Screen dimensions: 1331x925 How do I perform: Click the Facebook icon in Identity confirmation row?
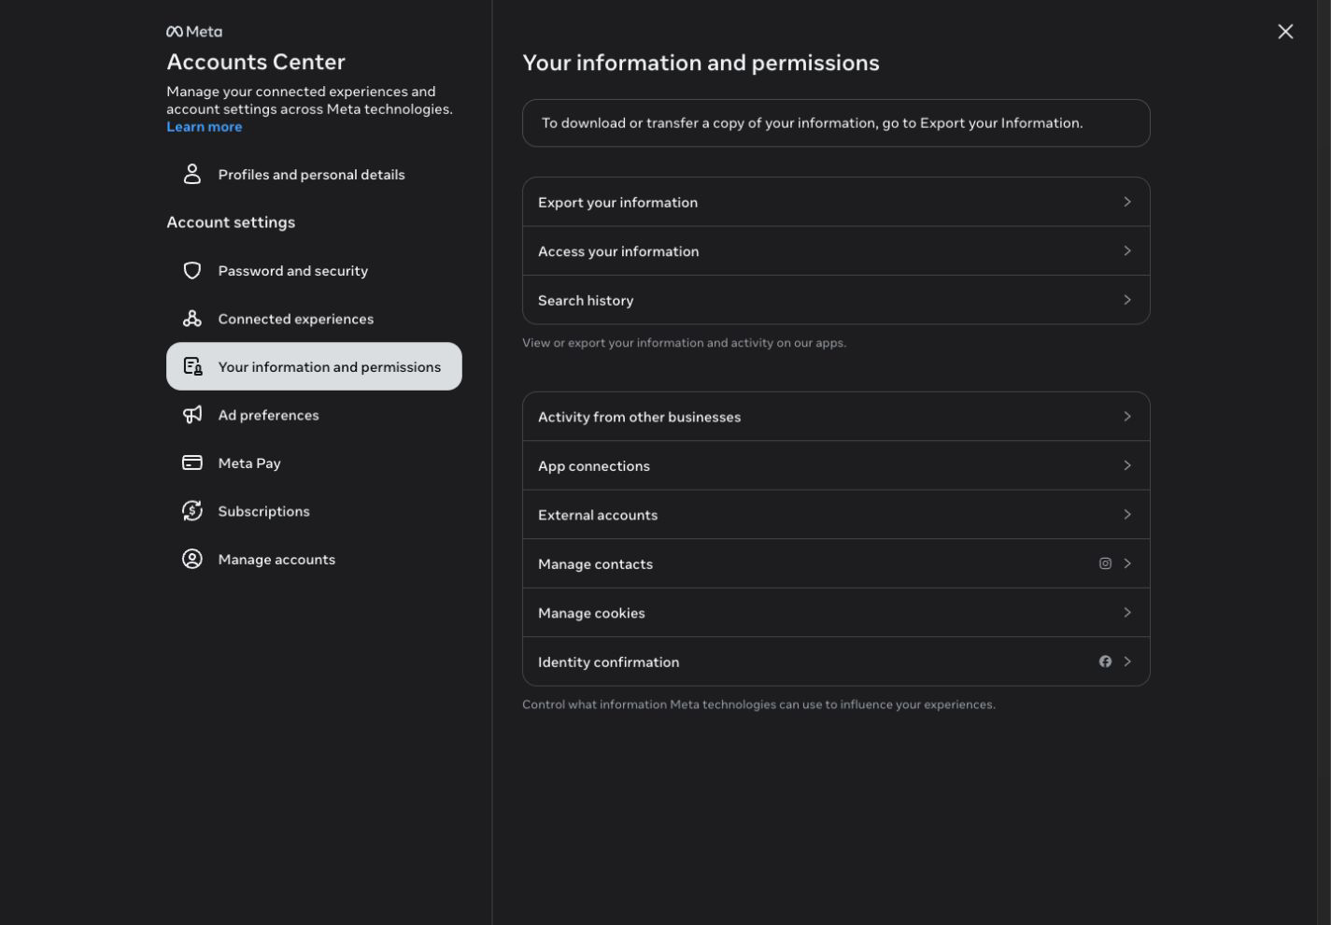click(x=1105, y=662)
